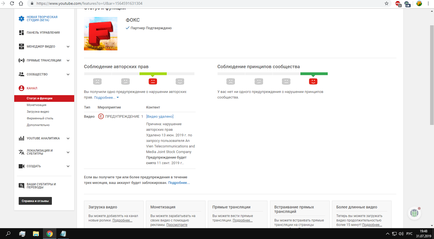Click the Chrome taskbar icon
Screen dimensions: 434x239
click(x=50, y=234)
